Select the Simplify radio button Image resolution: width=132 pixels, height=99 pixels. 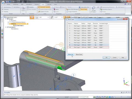click(x=5, y=12)
